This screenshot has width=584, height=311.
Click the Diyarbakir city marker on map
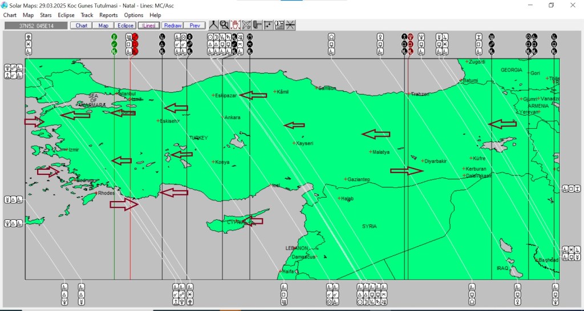[x=423, y=161]
